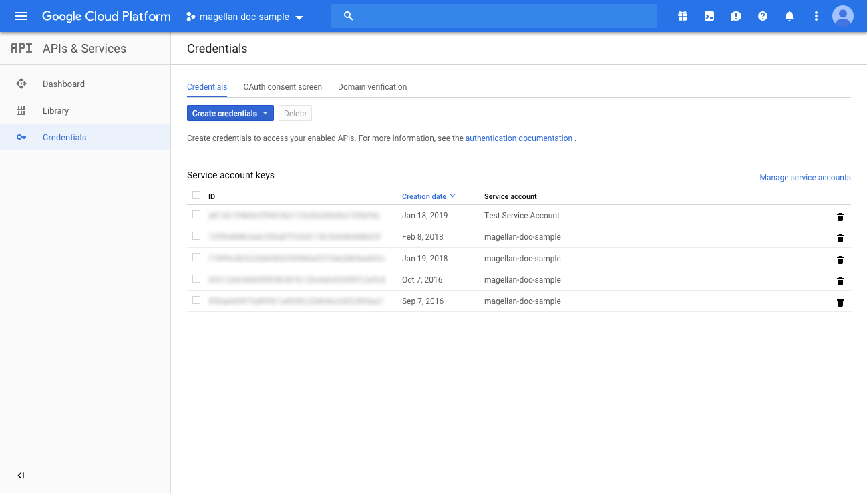Viewport: 867px width, 493px height.
Task: Delete the Oct 7, 2016 key via trash
Action: pyautogui.click(x=840, y=281)
